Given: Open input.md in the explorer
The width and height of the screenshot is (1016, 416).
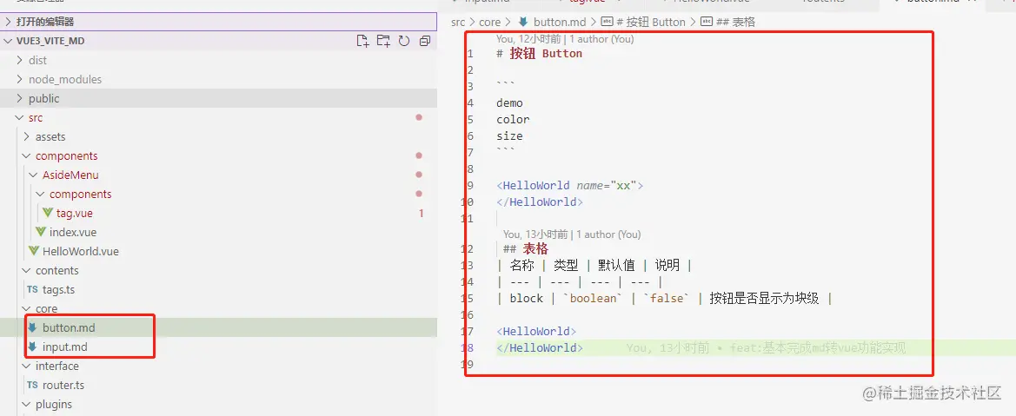Looking at the screenshot, I should pyautogui.click(x=65, y=347).
